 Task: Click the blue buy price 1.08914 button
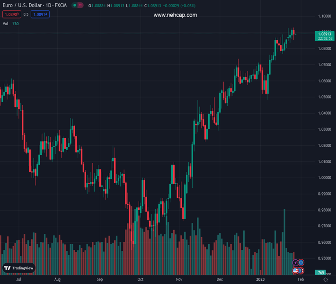tap(40, 14)
